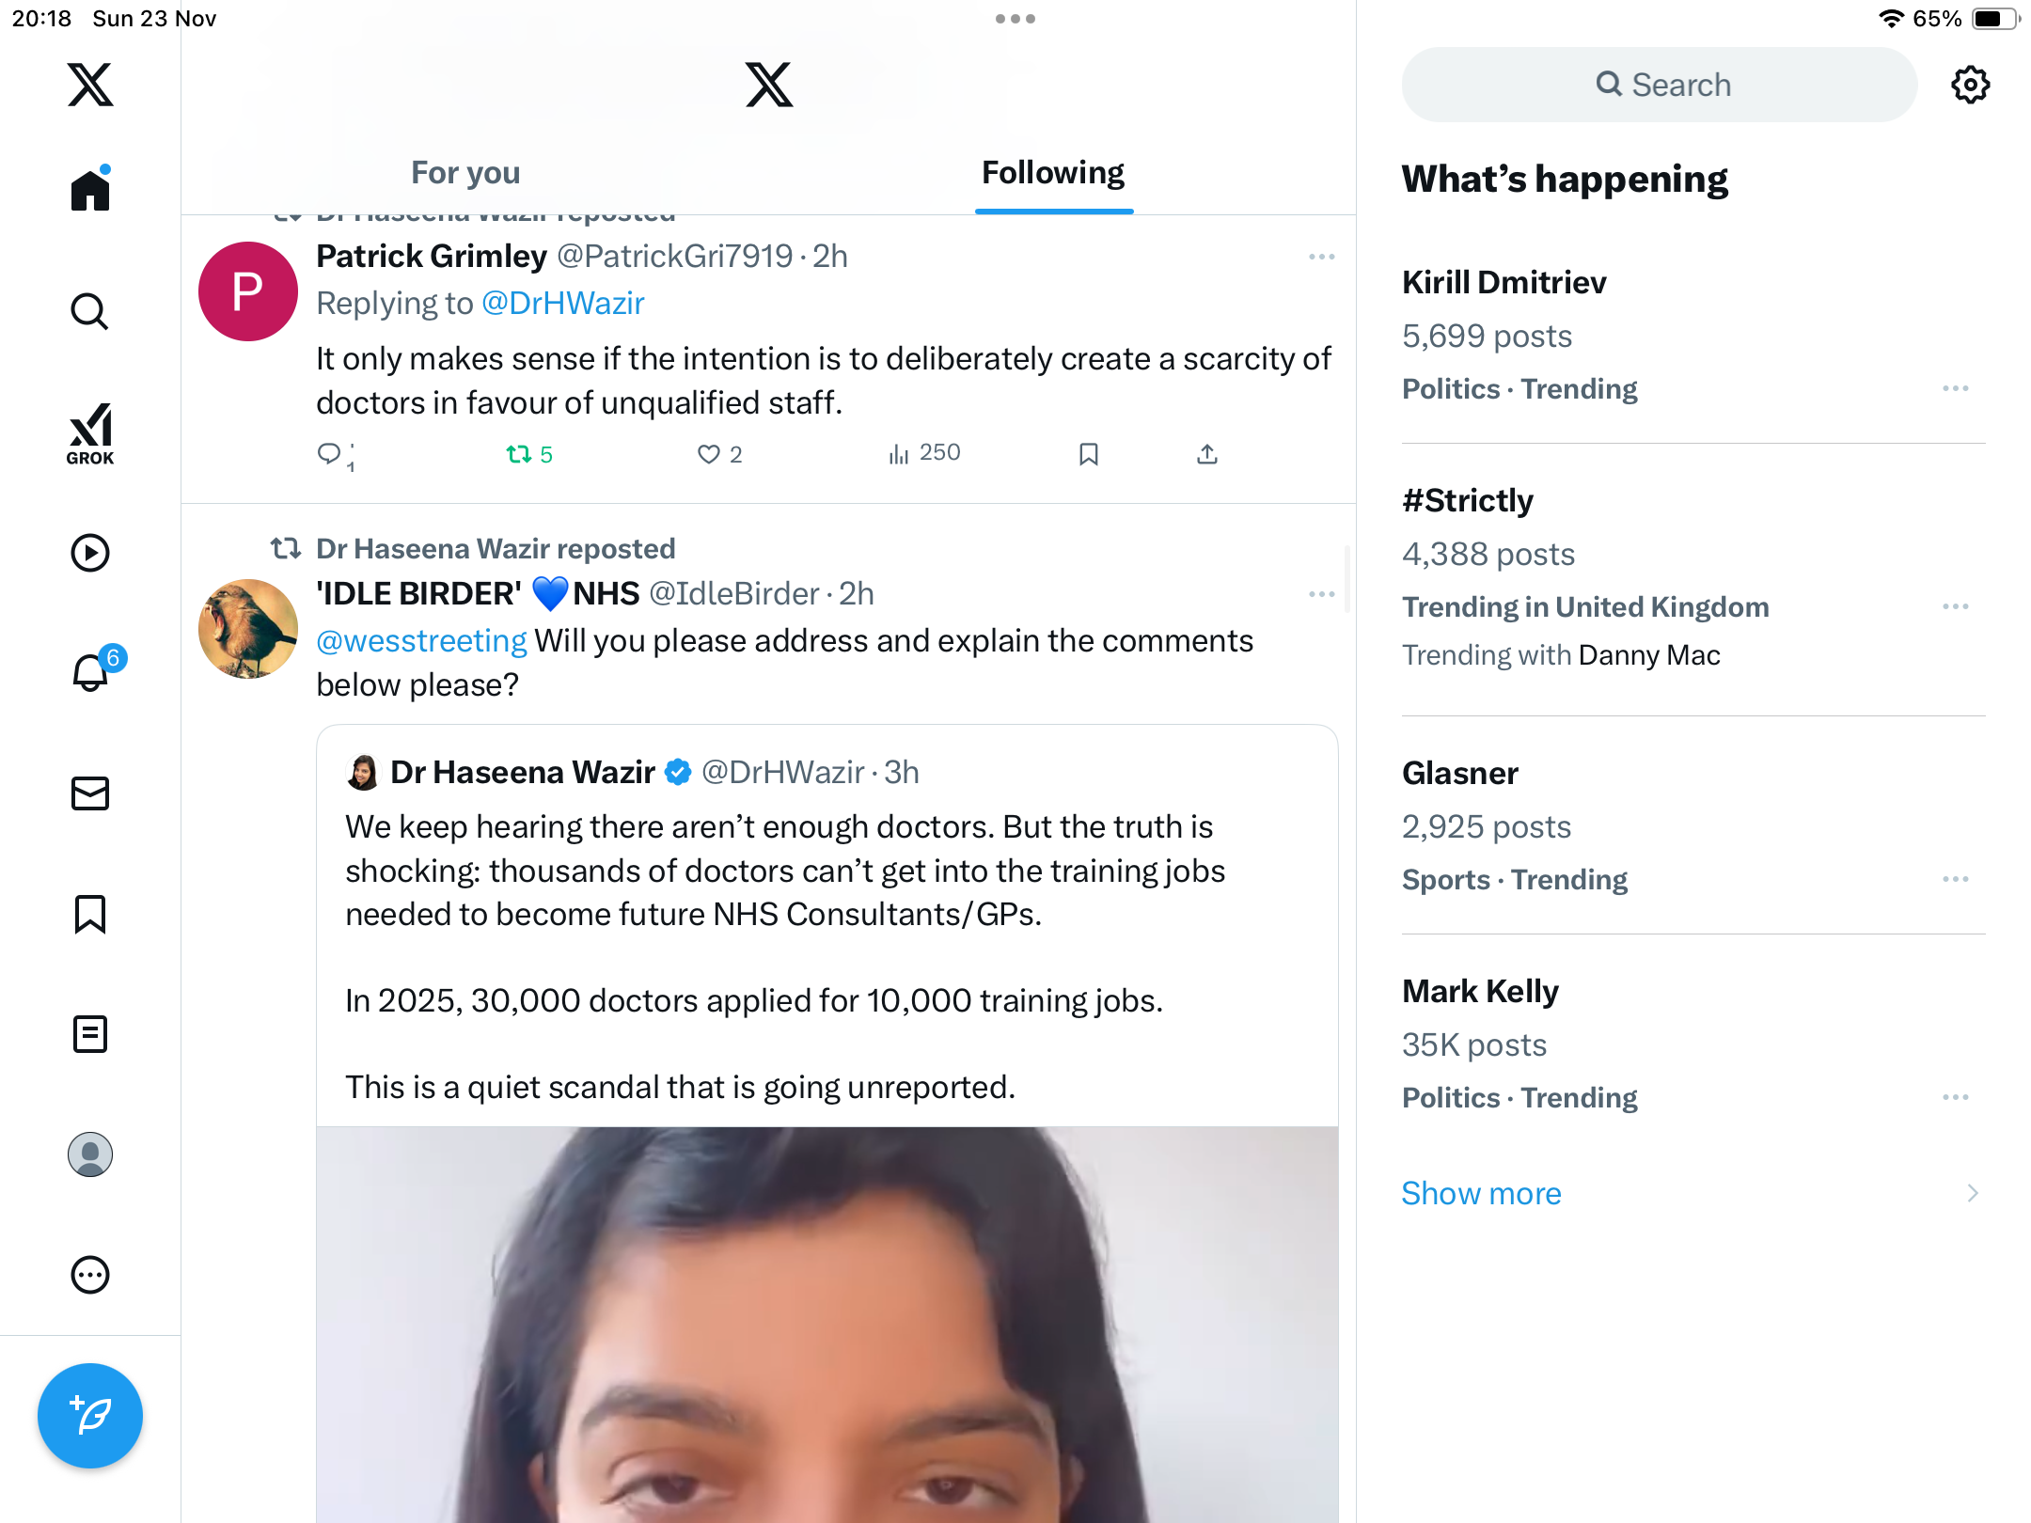Open the video play tab icon
2031x1523 pixels.
pos(90,553)
